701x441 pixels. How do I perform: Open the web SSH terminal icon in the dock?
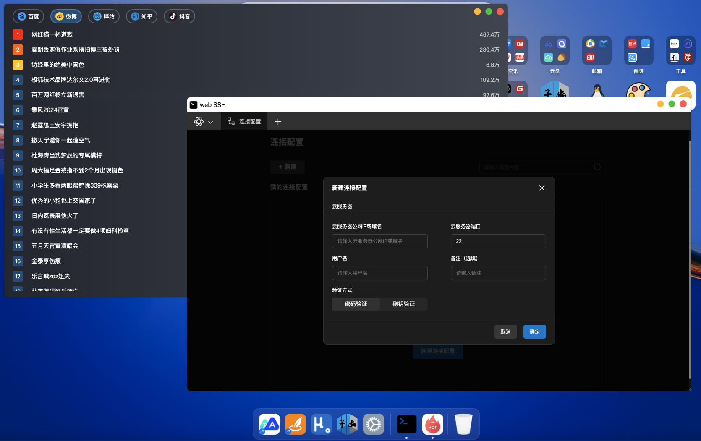406,424
